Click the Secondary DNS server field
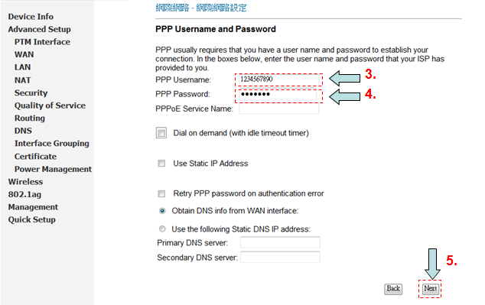This screenshot has width=485, height=305. pyautogui.click(x=280, y=257)
